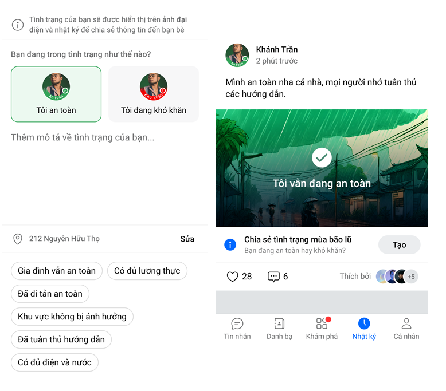Open the Khám phá discover tab

[322, 329]
